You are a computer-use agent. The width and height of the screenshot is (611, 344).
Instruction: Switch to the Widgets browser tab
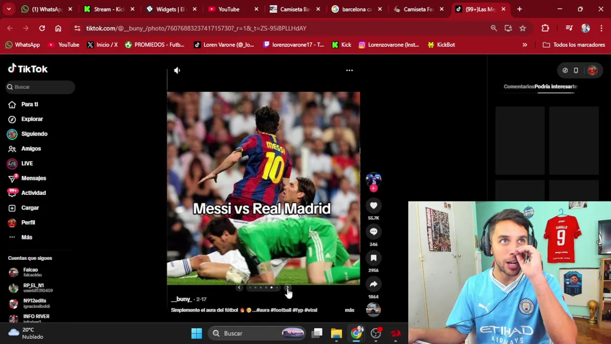click(171, 9)
